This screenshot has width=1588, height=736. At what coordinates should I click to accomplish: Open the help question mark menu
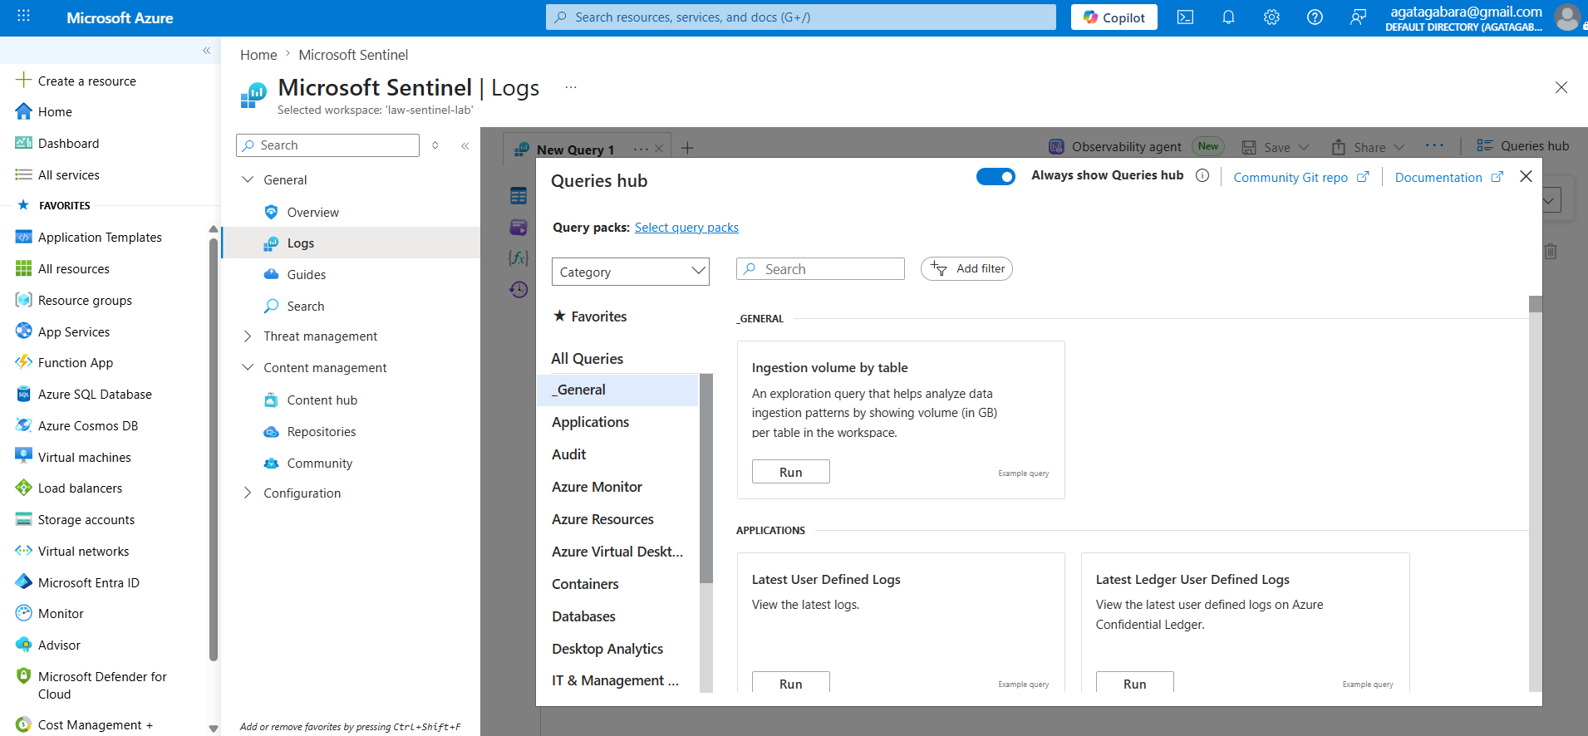[x=1315, y=17]
